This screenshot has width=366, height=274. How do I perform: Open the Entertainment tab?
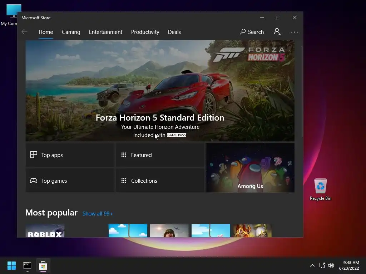tap(105, 32)
